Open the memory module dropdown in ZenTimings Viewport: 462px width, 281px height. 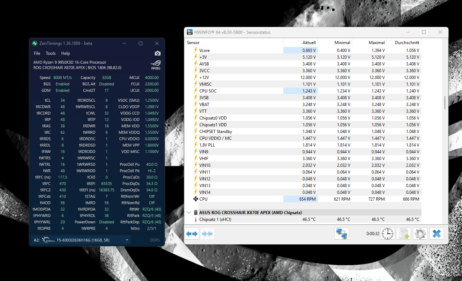[x=80, y=240]
